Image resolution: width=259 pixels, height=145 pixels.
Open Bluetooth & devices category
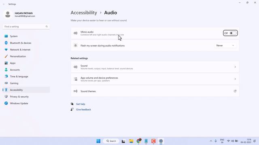point(26,43)
